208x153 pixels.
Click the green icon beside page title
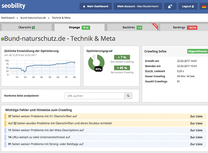[3, 39]
